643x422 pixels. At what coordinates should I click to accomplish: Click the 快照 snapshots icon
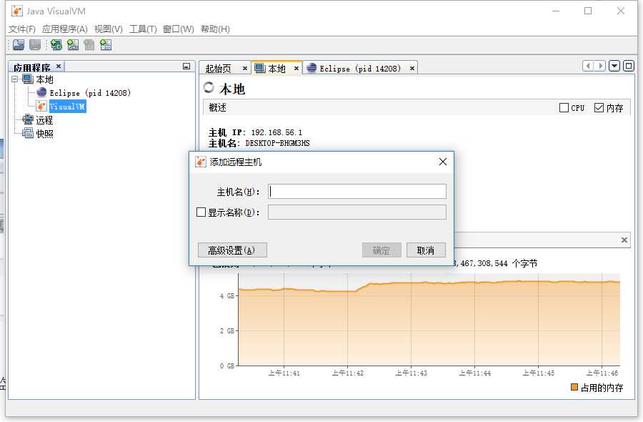pos(27,133)
